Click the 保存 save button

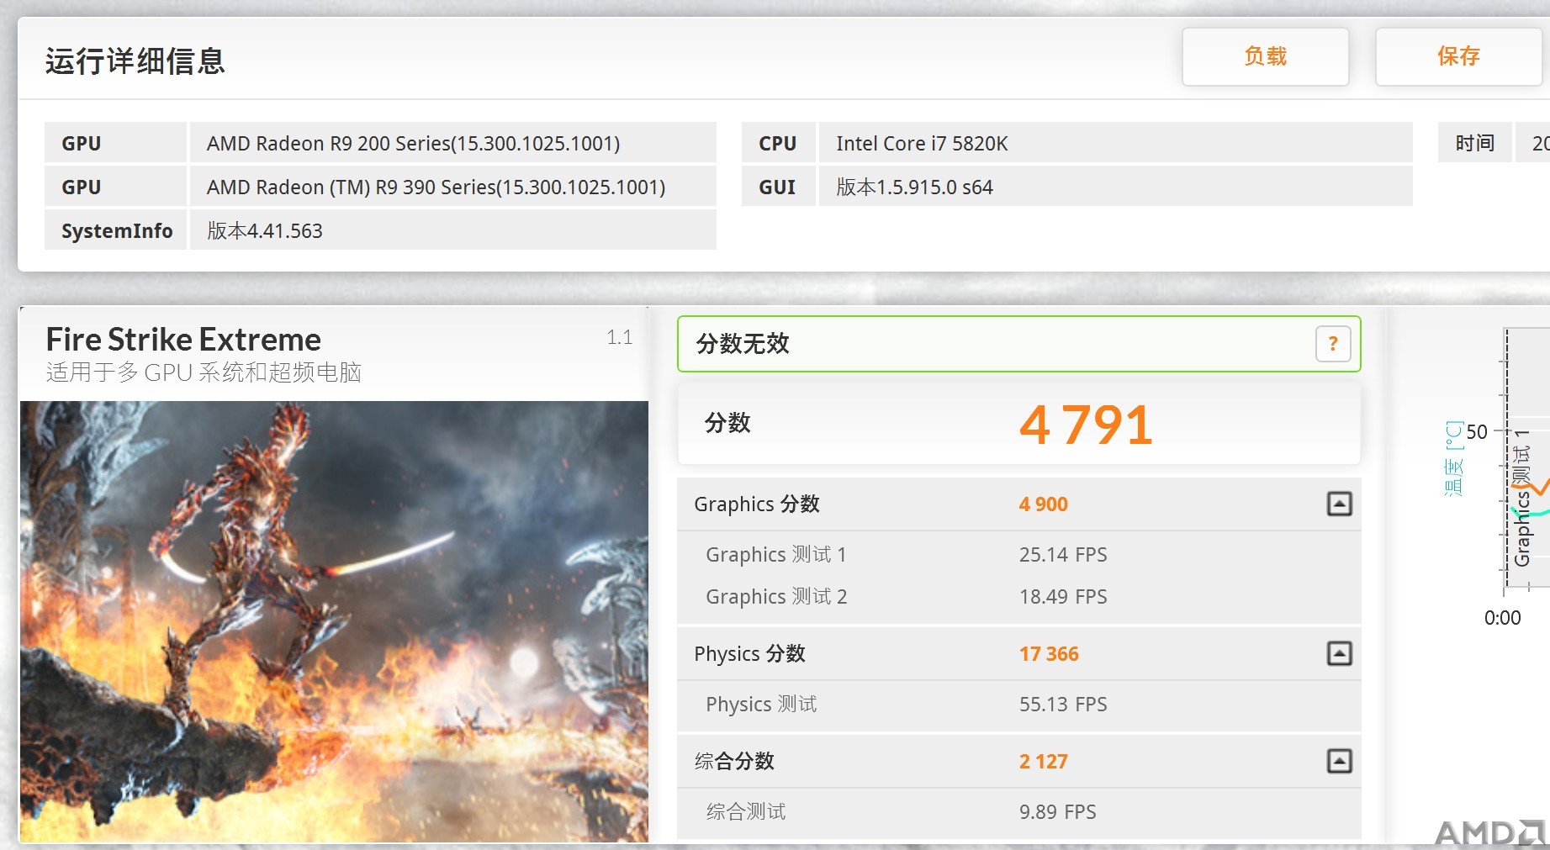[x=1458, y=57]
